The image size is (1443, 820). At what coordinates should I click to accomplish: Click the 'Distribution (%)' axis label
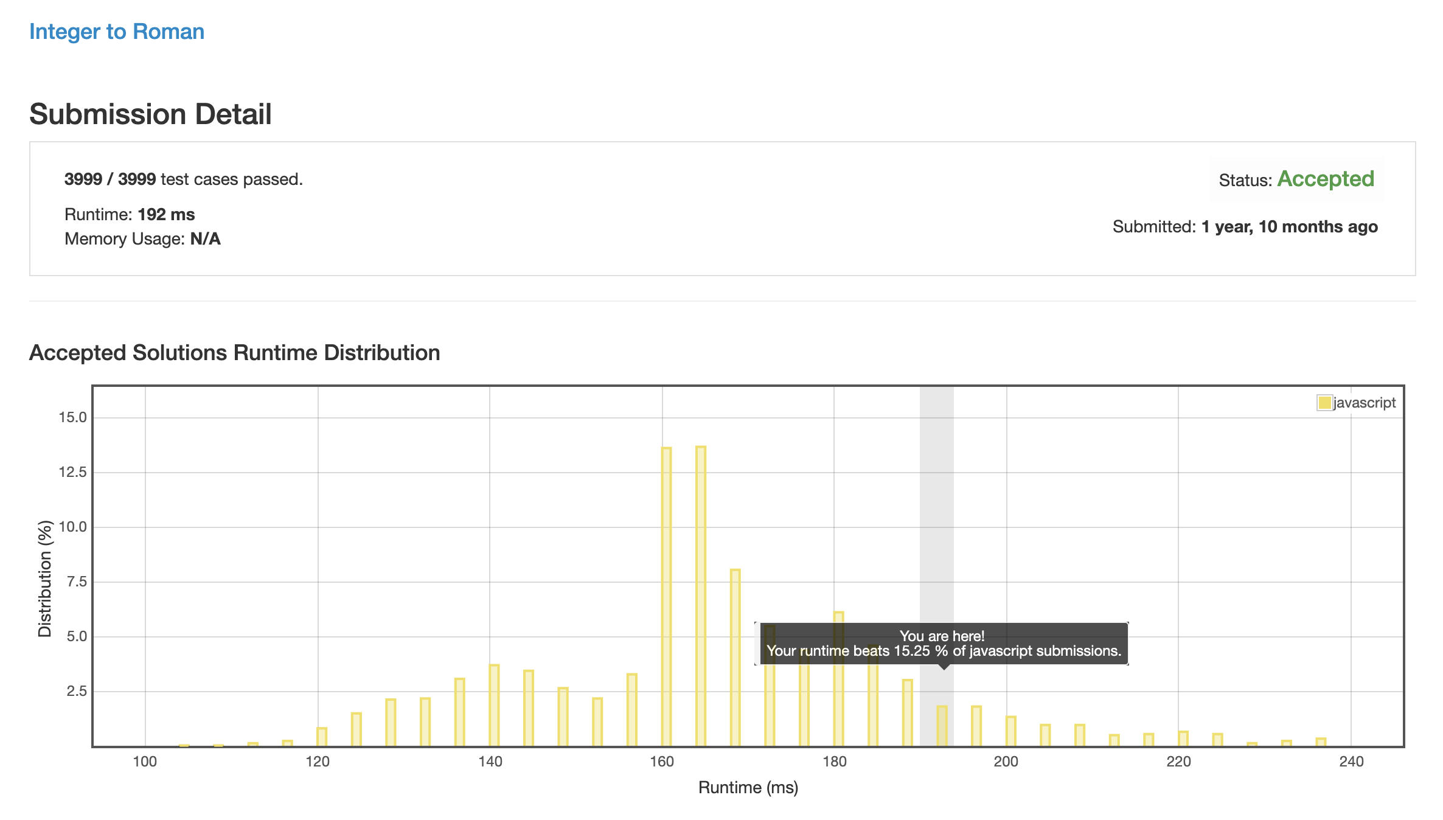tap(45, 579)
